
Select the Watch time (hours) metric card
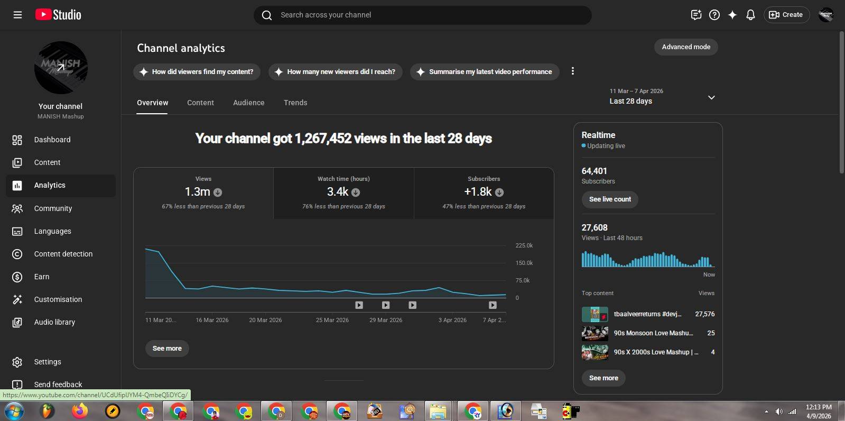(x=343, y=193)
